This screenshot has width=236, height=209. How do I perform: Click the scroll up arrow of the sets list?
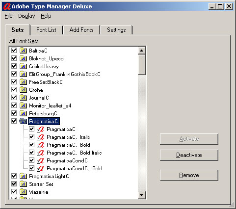142,51
